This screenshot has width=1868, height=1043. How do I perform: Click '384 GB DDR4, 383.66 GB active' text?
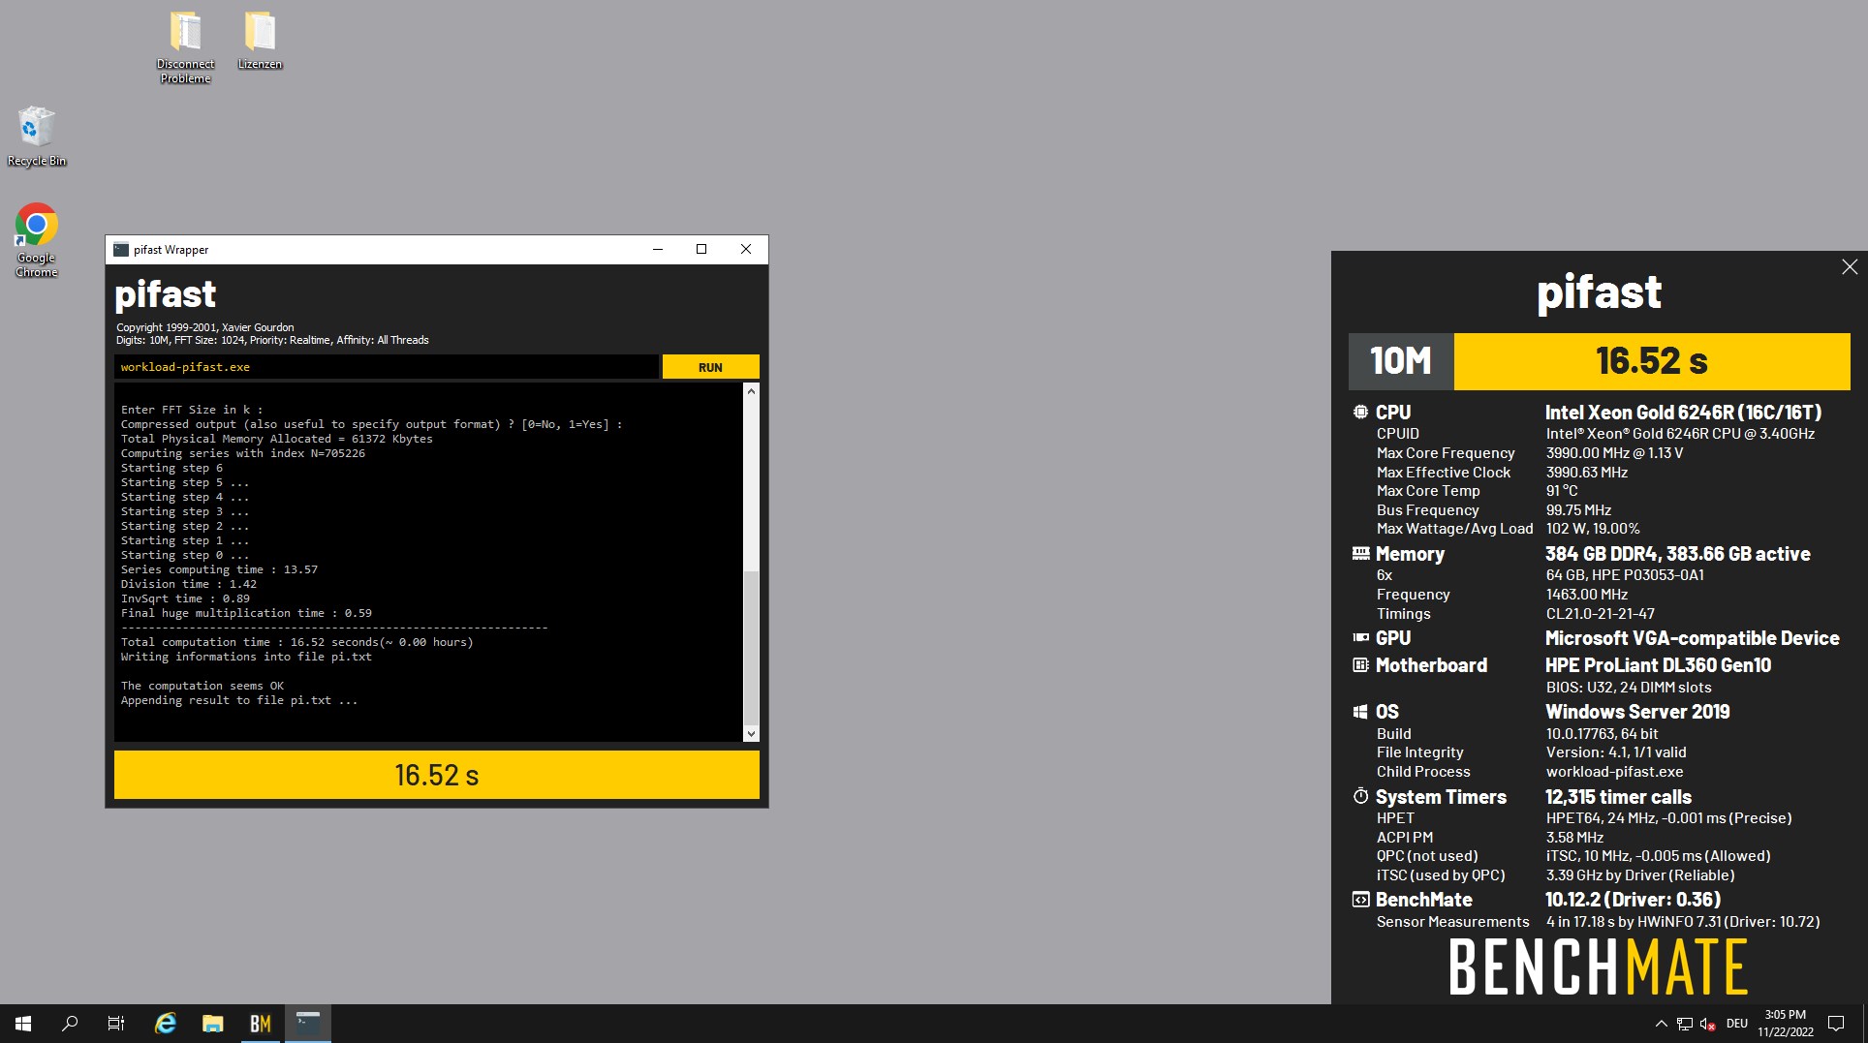click(1677, 554)
